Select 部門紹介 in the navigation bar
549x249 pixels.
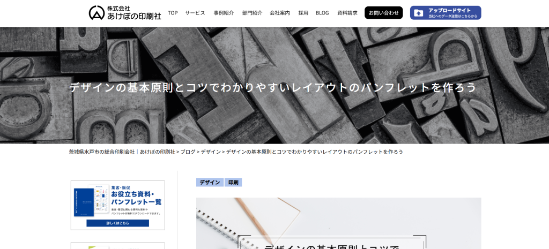(x=252, y=13)
